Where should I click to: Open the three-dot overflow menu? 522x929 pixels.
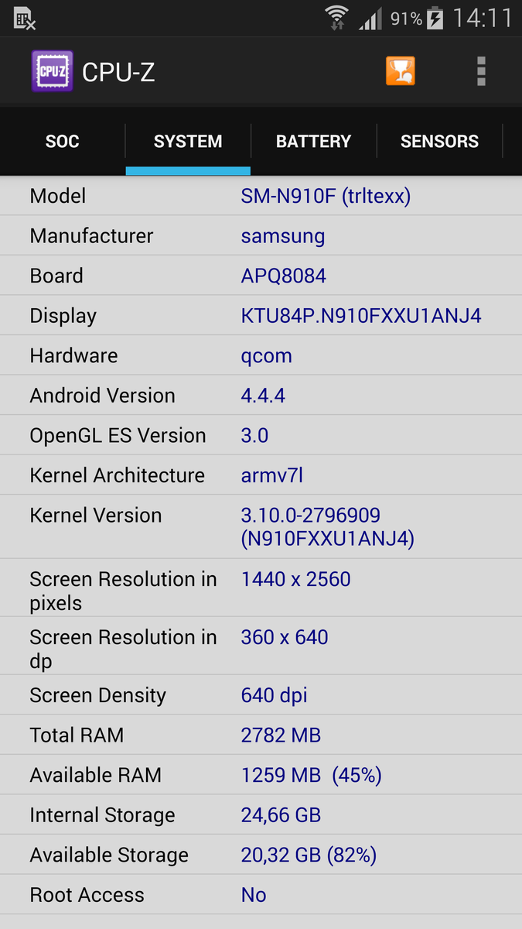pos(481,71)
